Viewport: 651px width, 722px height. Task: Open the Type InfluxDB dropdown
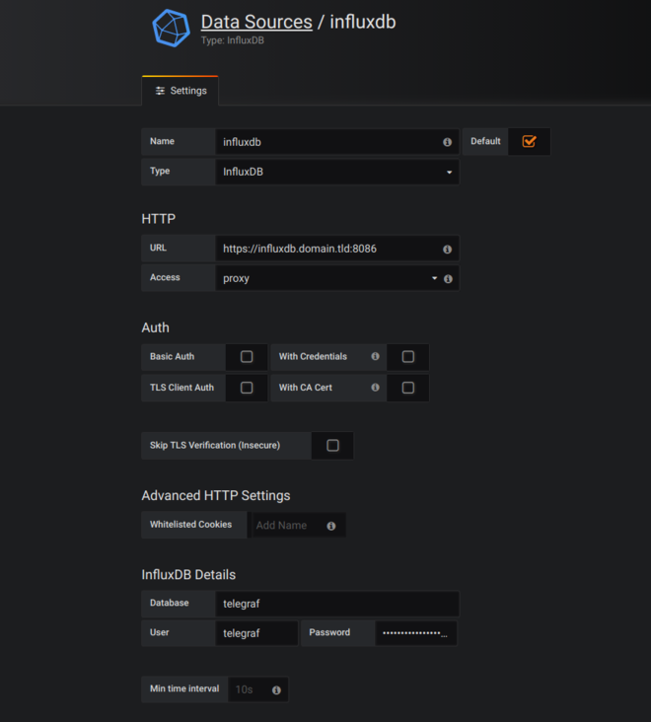point(337,172)
